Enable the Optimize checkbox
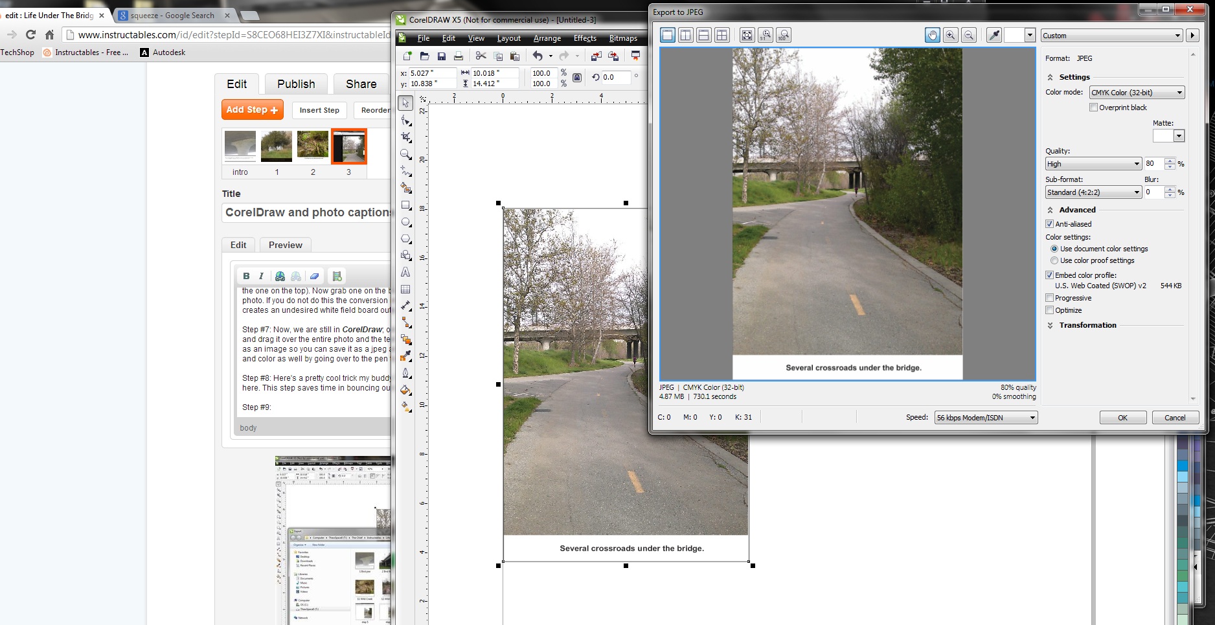Image resolution: width=1215 pixels, height=625 pixels. (1050, 310)
